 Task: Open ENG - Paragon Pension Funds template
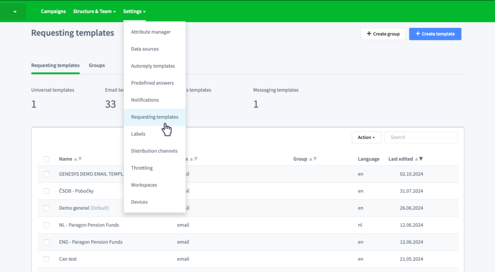point(90,242)
